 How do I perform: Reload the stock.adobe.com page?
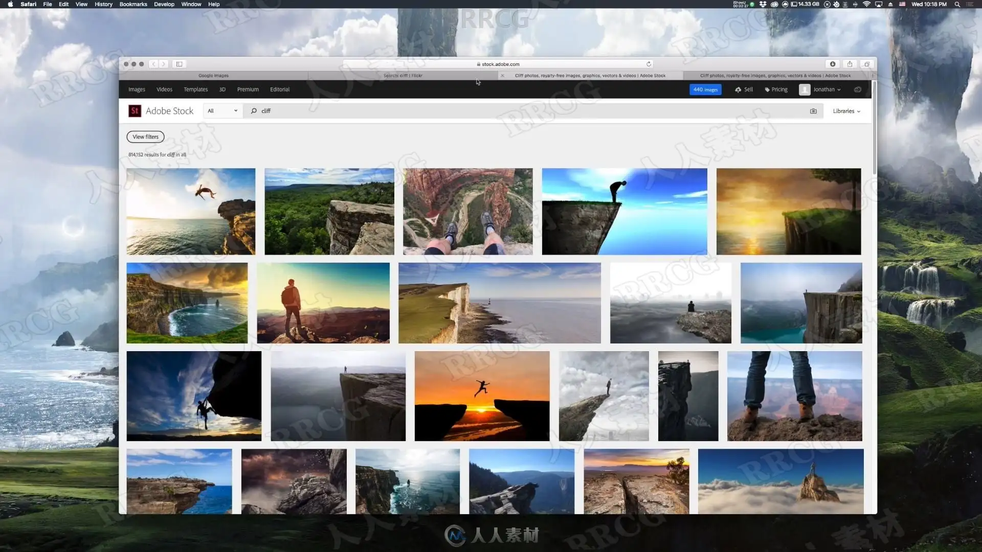click(649, 64)
